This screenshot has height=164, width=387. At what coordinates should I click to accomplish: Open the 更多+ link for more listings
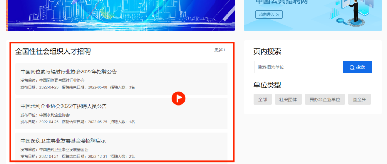pyautogui.click(x=220, y=50)
